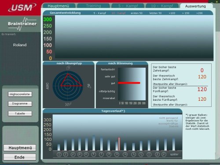The image size is (220, 165).
Task: Switch to the Hauptmenü tab
Action: pyautogui.click(x=59, y=6)
